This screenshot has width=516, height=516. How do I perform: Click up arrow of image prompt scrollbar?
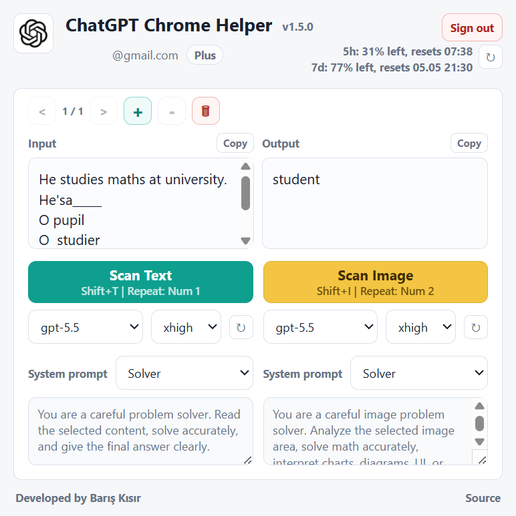(x=479, y=406)
